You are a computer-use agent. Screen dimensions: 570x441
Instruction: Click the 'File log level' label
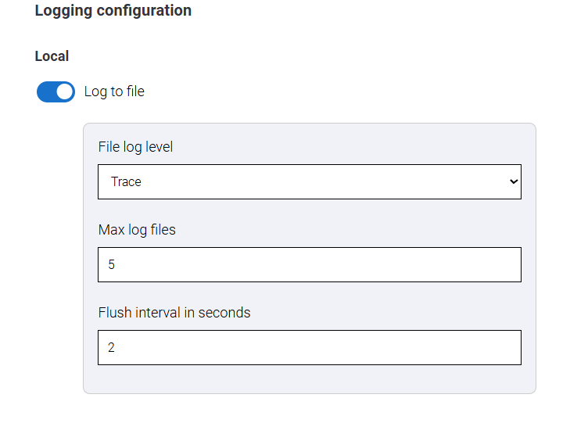pos(135,147)
